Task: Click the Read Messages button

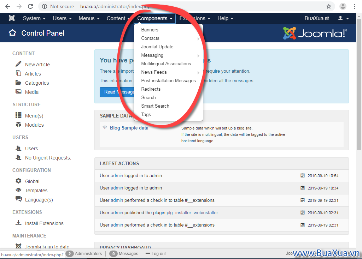Action: click(117, 92)
